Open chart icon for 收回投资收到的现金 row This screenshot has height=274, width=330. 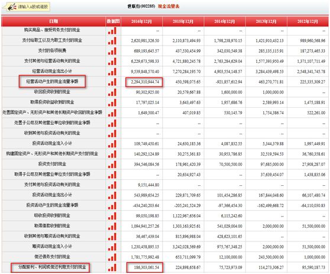coord(112,92)
